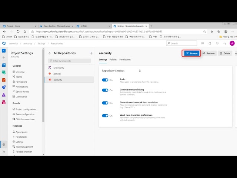Open the browser menu three dots

tap(233, 32)
